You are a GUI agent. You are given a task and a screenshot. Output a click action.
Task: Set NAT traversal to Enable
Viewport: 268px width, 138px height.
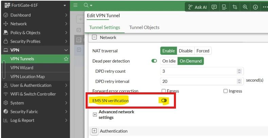pos(168,51)
